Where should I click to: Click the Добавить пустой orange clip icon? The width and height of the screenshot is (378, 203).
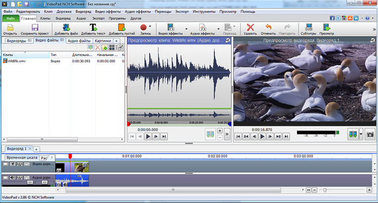point(122,28)
